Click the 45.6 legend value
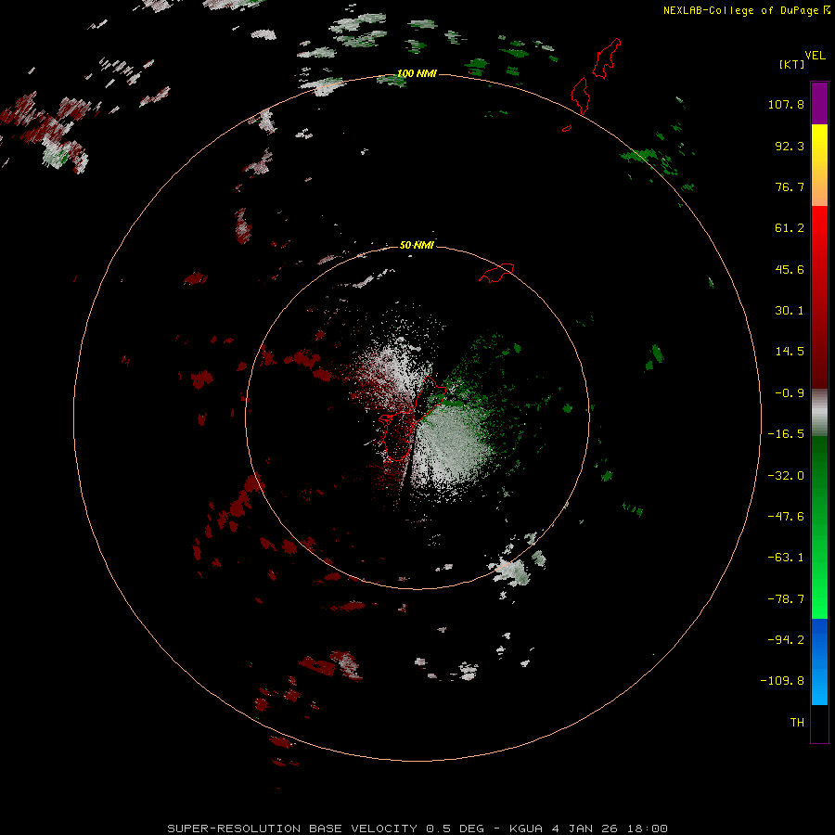This screenshot has width=835, height=835. (x=790, y=269)
